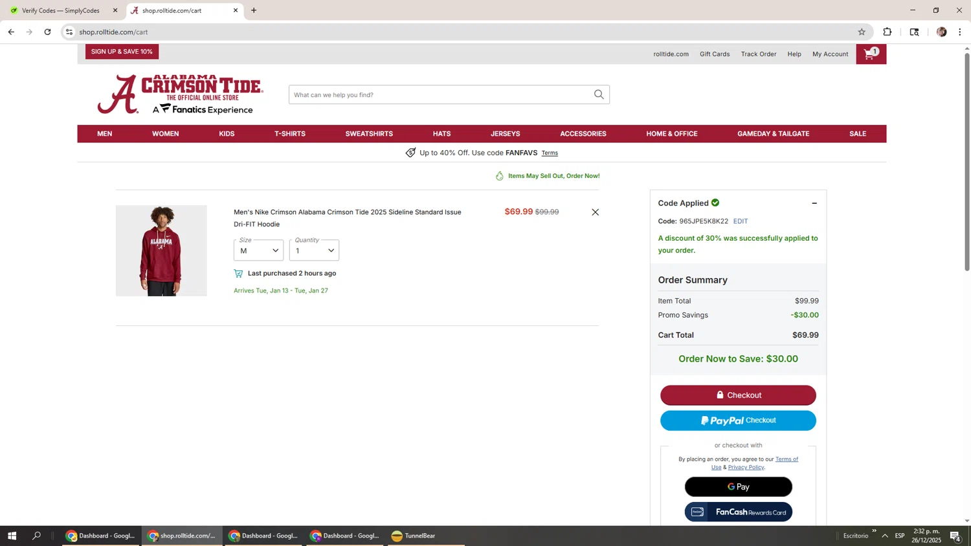Click the taskbar clock showing 2:32 p. m.
The height and width of the screenshot is (546, 971).
point(926,536)
